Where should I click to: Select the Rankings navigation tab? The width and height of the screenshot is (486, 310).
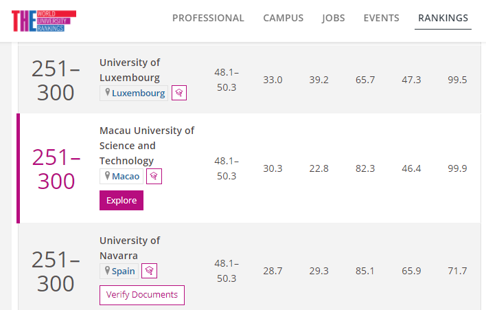click(x=443, y=18)
